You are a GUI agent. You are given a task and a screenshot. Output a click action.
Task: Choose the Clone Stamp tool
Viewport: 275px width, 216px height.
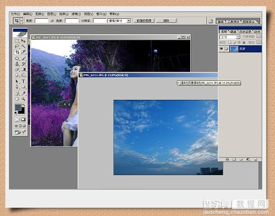click(17, 64)
